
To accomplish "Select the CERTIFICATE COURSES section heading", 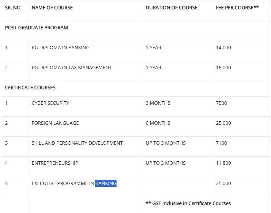I will tap(30, 88).
